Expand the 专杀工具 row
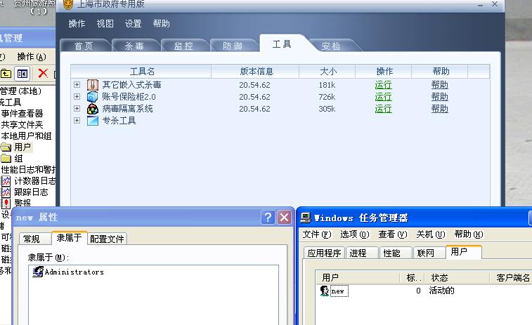The width and height of the screenshot is (532, 325). coord(77,120)
